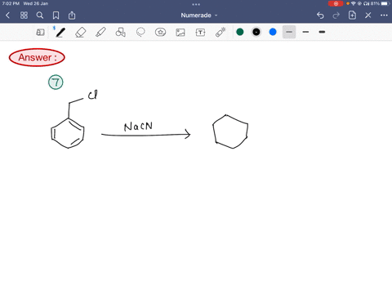The height and width of the screenshot is (294, 392).
Task: Select the medium stroke width
Action: [305, 32]
